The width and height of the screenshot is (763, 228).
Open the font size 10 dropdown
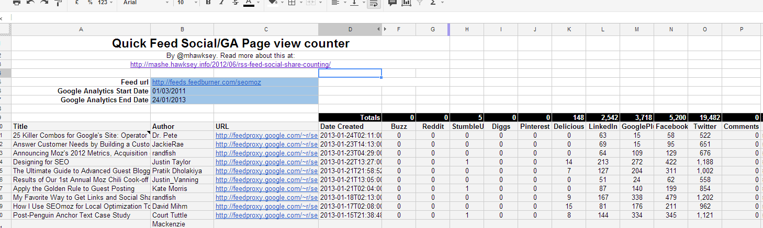click(x=186, y=3)
